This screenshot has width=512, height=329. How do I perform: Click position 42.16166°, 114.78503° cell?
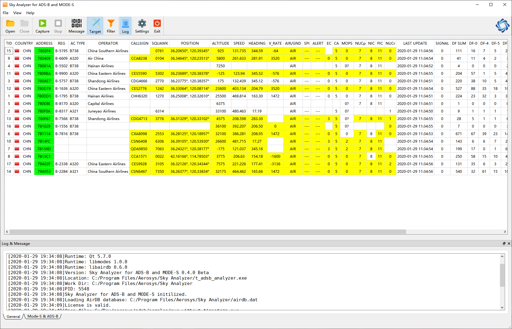(190, 156)
